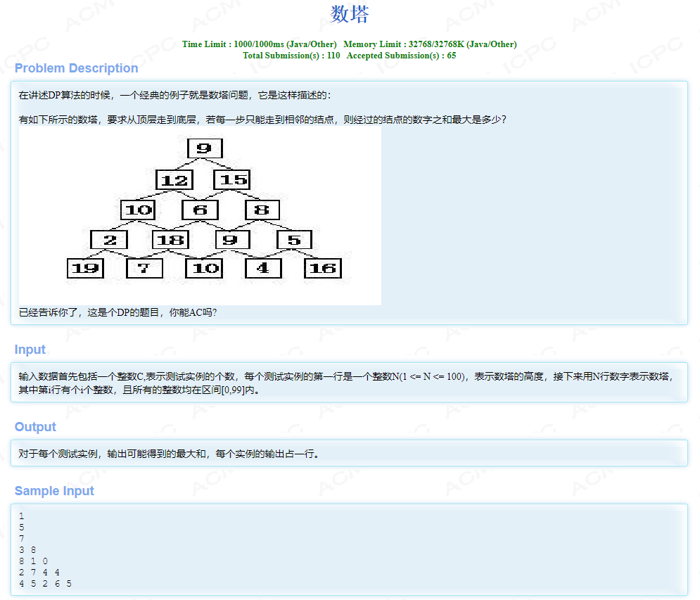This screenshot has height=600, width=700.
Task: Click the Output section header
Action: [x=34, y=427]
